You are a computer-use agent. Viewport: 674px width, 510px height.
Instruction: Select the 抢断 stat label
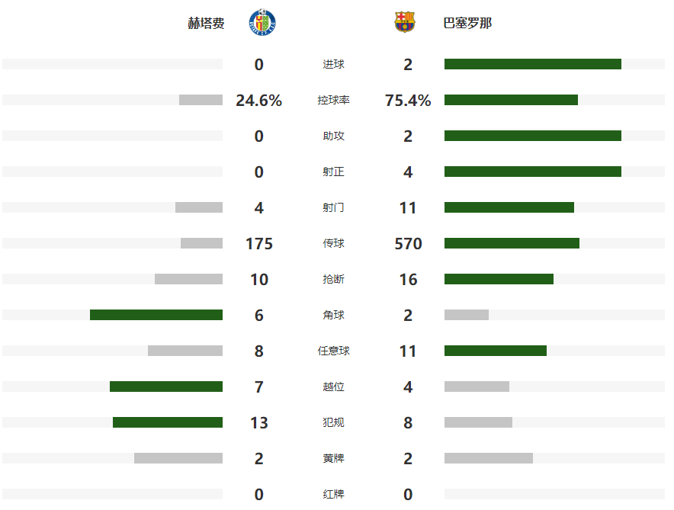coord(333,279)
